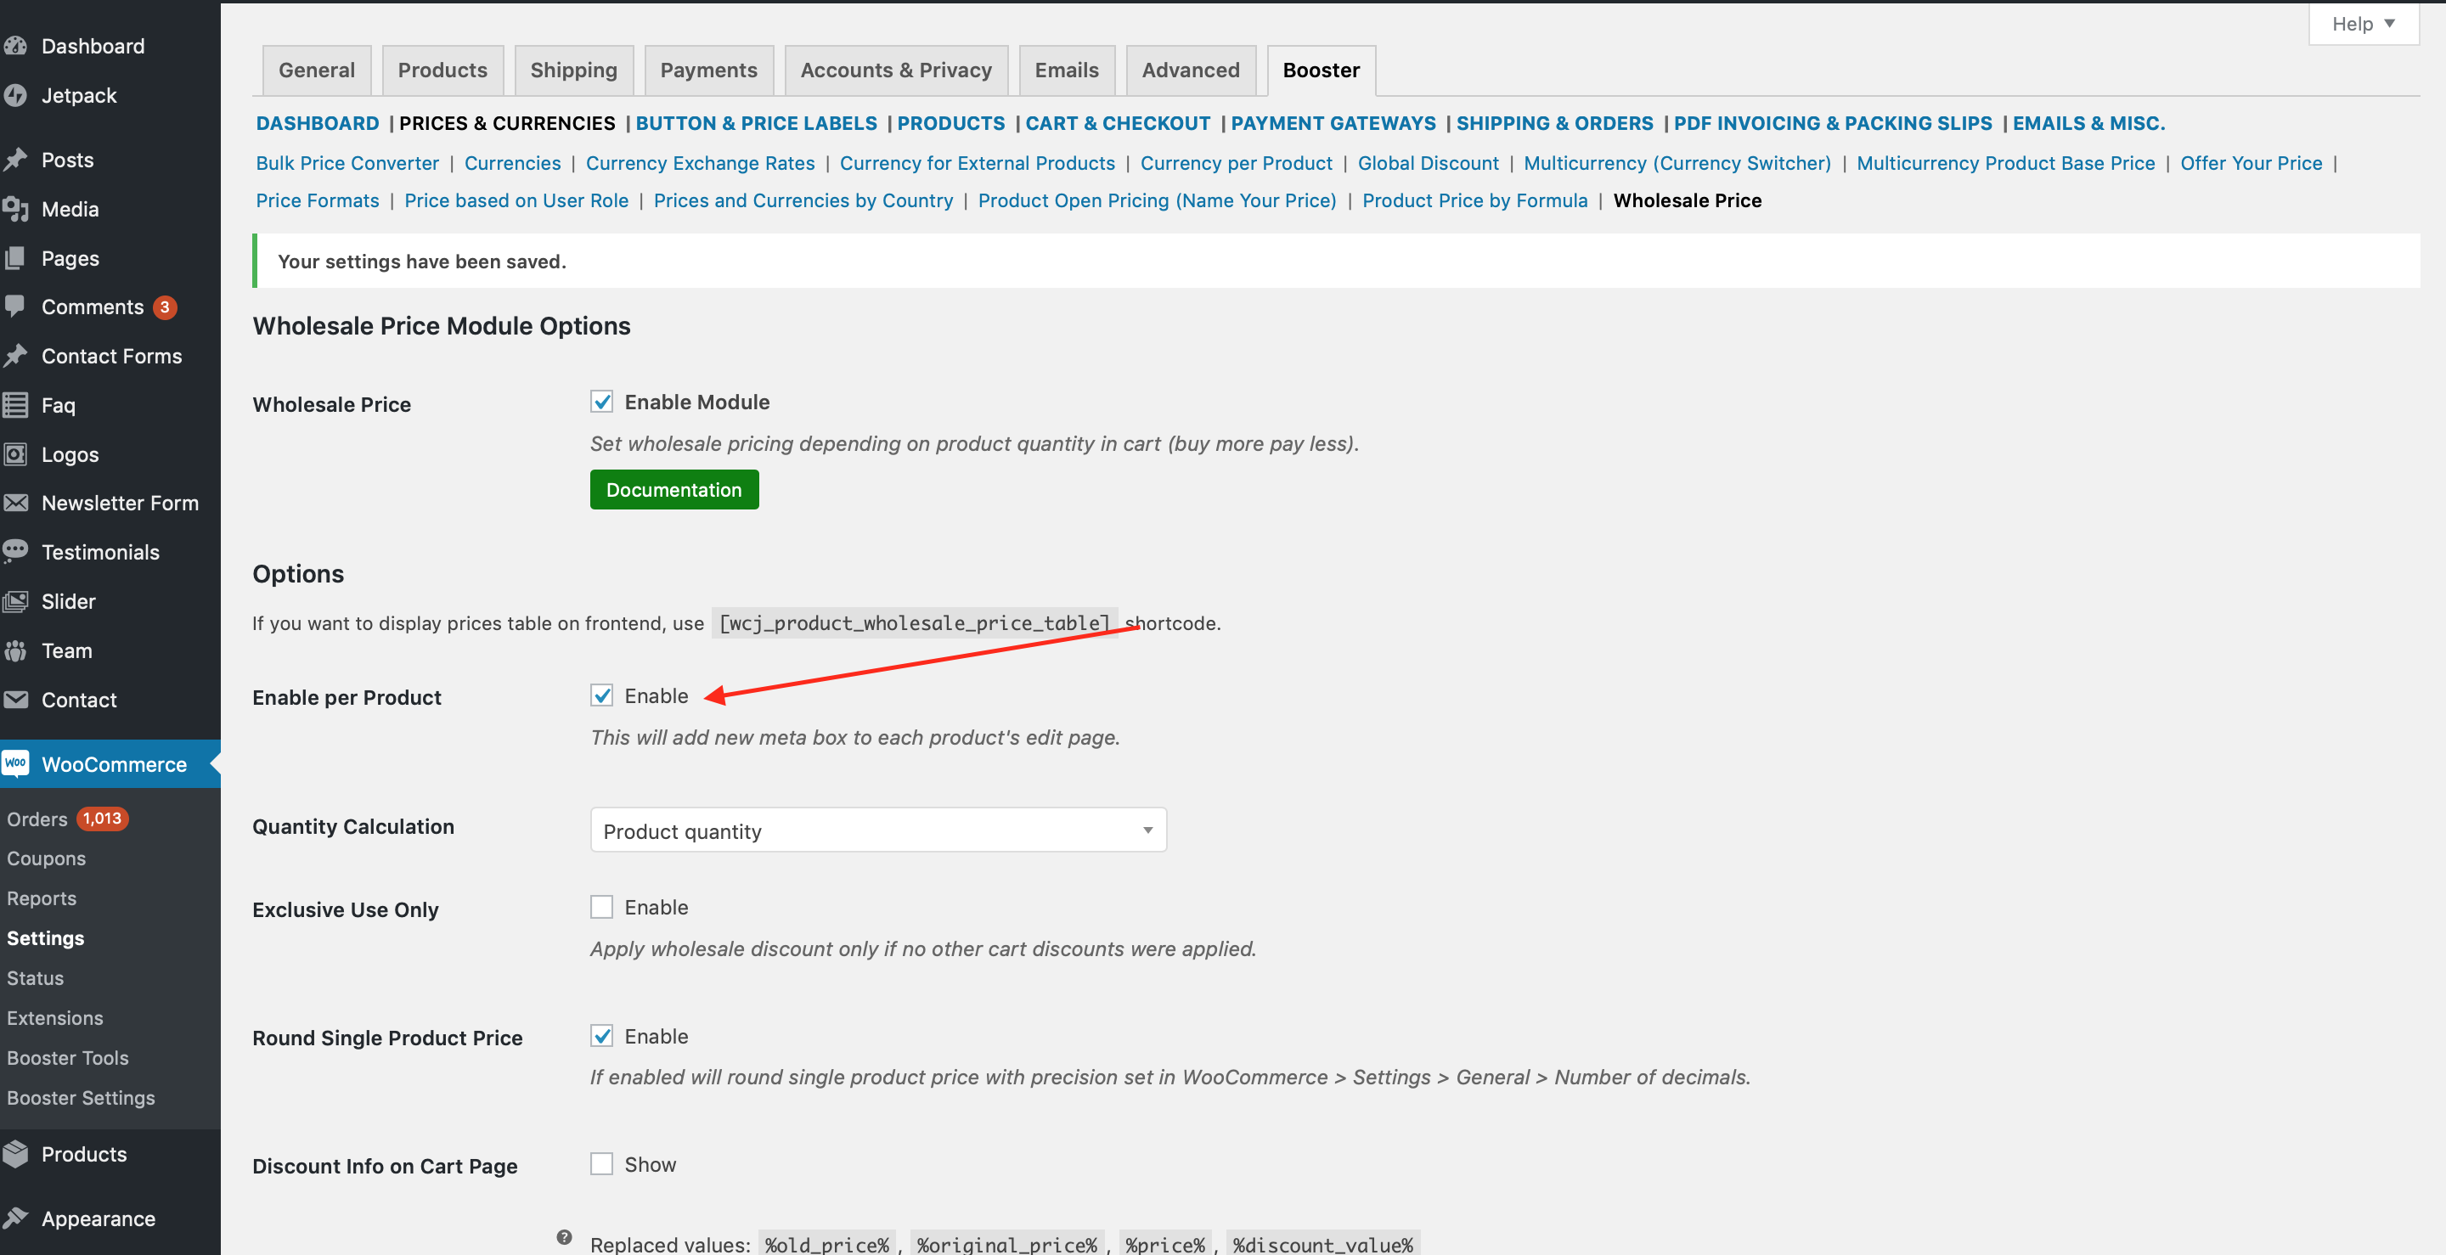This screenshot has height=1255, width=2446.
Task: Click the Media icon in sidebar
Action: pyautogui.click(x=15, y=209)
